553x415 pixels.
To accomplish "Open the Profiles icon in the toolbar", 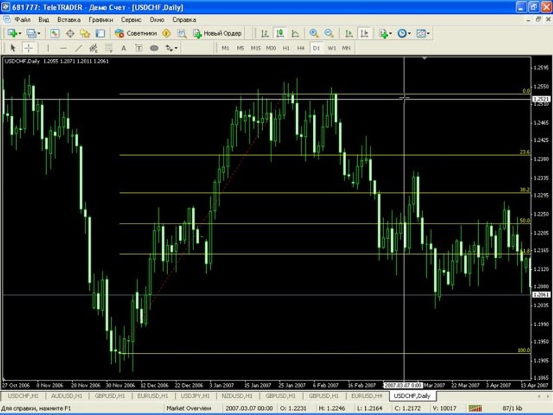I will 31,33.
